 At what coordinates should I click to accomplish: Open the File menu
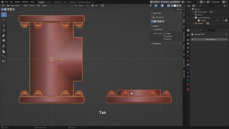coord(6,2)
